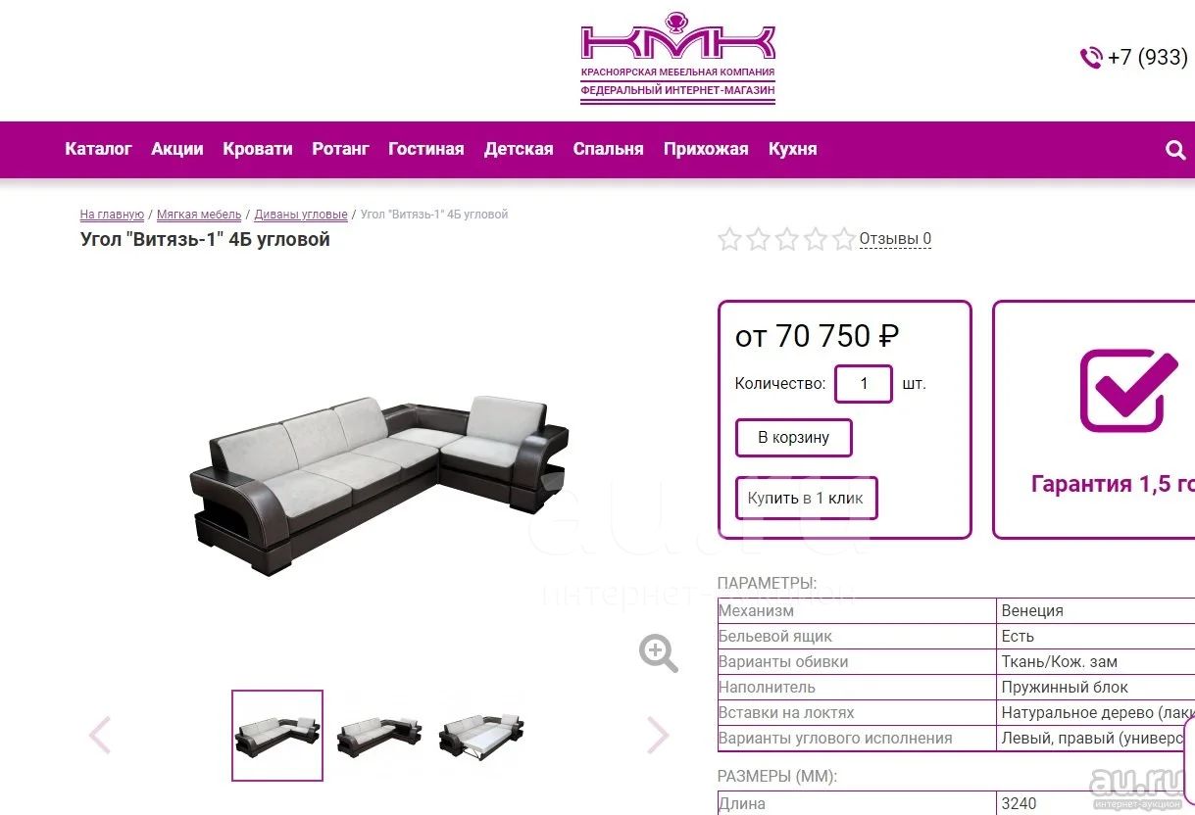Go to Кровати section

(257, 149)
